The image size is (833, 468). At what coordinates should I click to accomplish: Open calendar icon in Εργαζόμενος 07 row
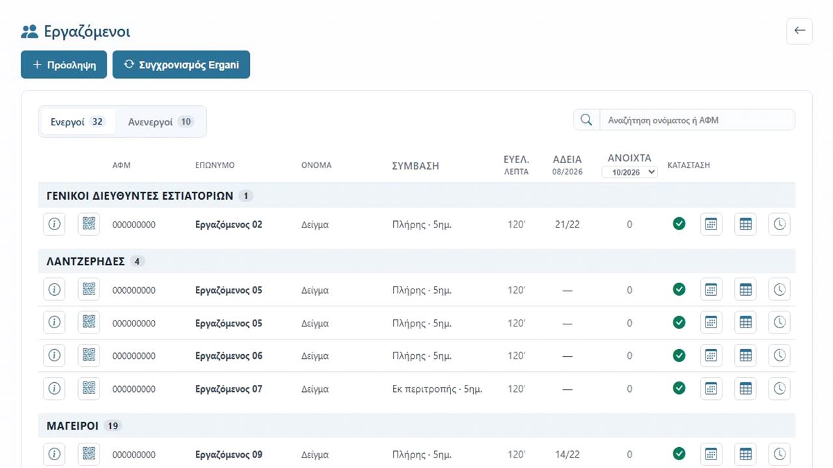711,389
